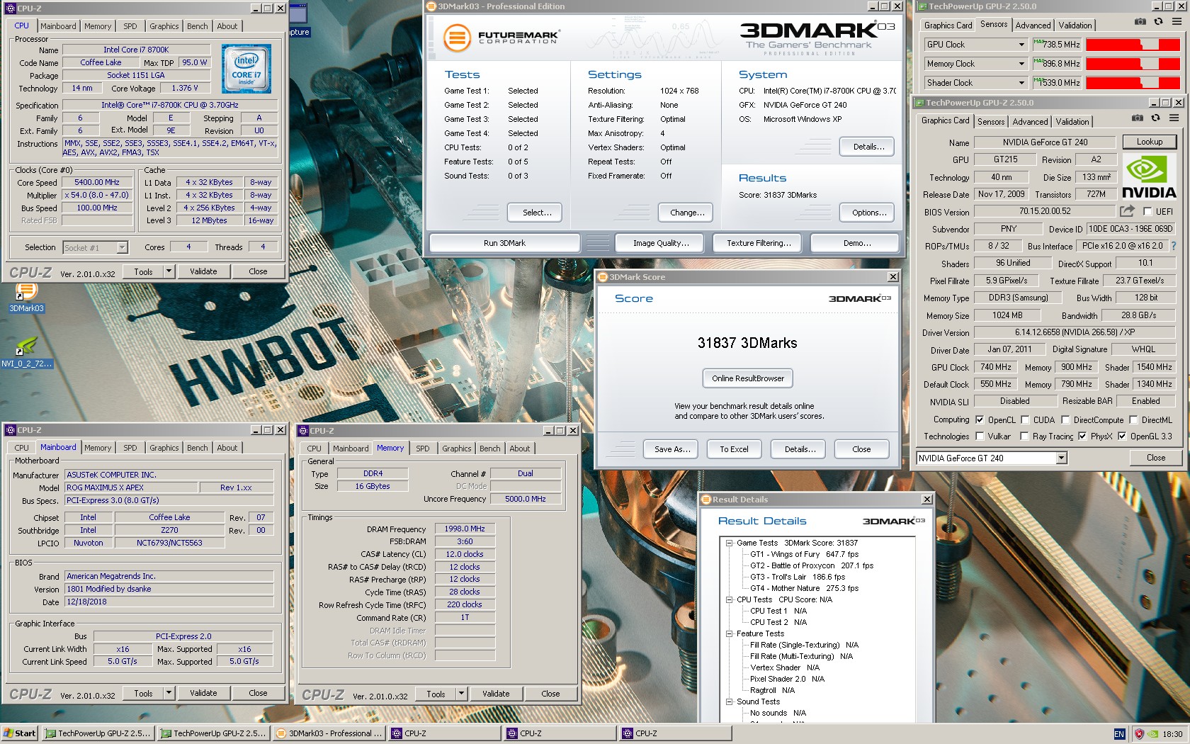Click the To Excel button
Viewport: 1190px width, 744px height.
pos(734,449)
